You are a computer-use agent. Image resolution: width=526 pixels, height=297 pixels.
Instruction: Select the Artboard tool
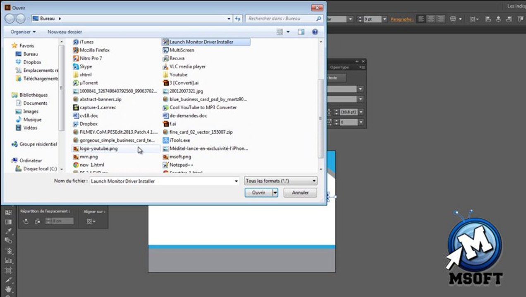[8, 271]
